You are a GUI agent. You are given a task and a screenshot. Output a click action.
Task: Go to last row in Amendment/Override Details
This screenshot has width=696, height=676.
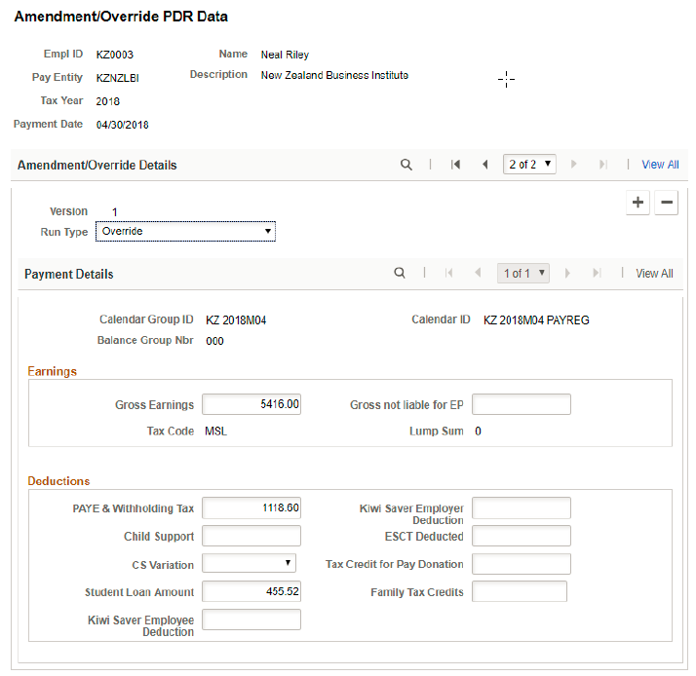tap(602, 165)
